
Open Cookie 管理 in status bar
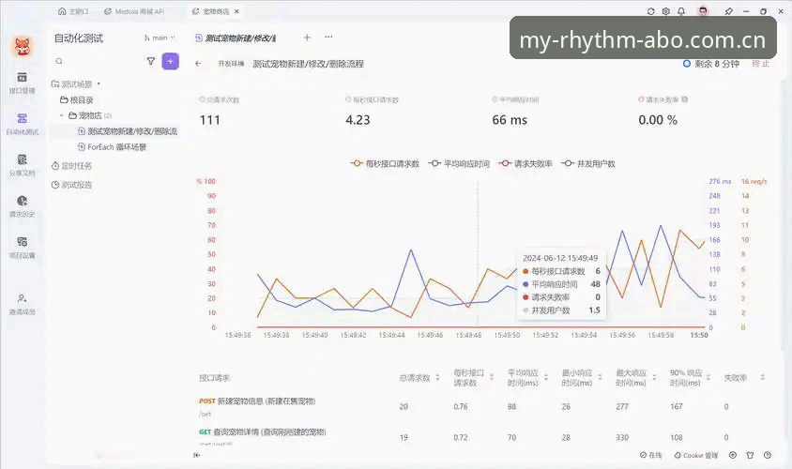coord(696,455)
